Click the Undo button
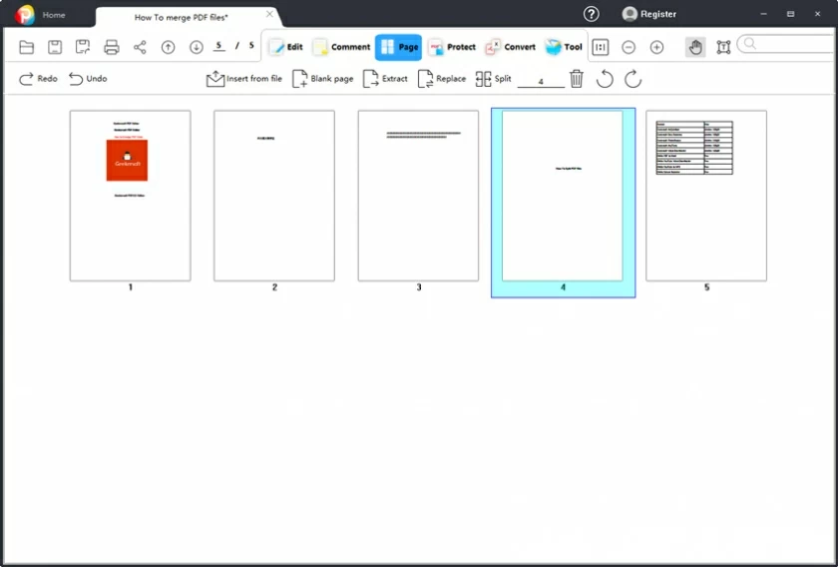The image size is (838, 567). pyautogui.click(x=88, y=79)
